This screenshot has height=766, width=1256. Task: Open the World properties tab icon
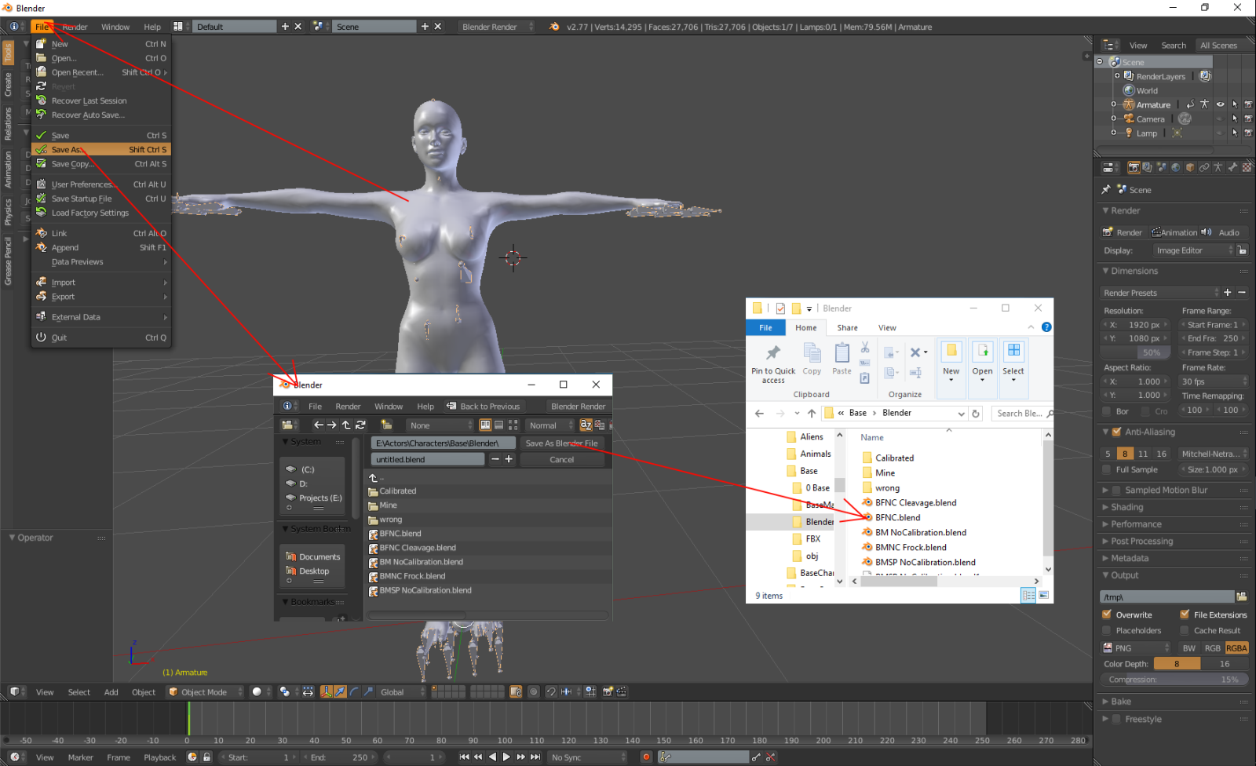[x=1176, y=167]
